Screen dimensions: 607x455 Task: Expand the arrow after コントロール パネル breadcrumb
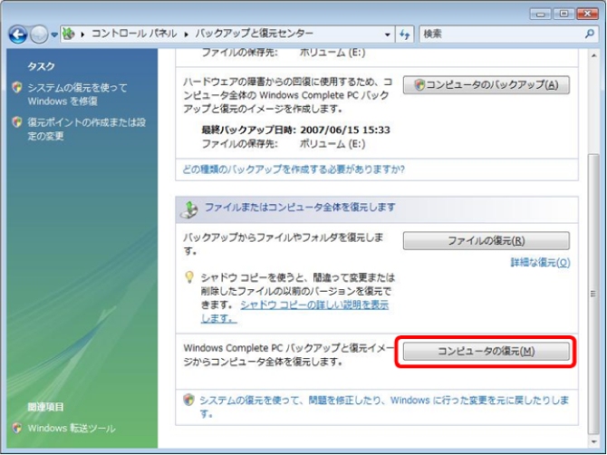187,34
